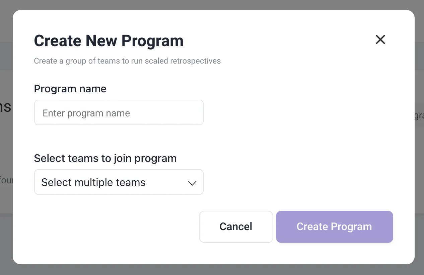The width and height of the screenshot is (424, 275).
Task: Click the scaled retrospectives subtitle text
Action: (127, 61)
